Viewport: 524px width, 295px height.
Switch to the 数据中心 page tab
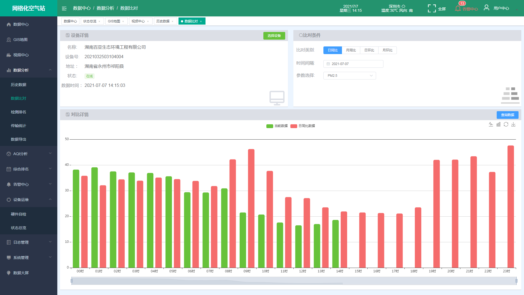[70, 21]
